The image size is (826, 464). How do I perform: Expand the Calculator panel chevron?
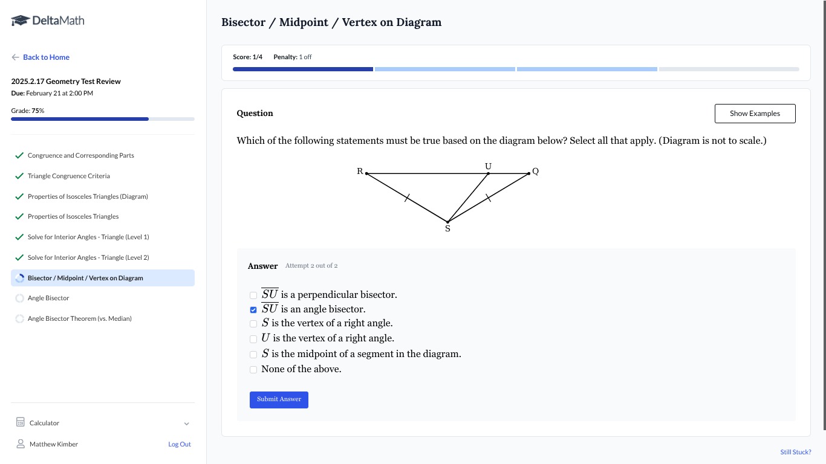pos(186,424)
